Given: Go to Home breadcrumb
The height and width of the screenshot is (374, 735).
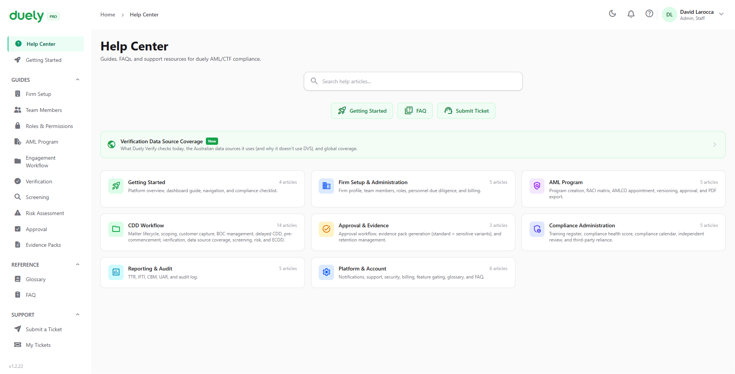Looking at the screenshot, I should tap(108, 15).
